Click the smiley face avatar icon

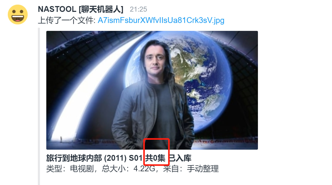coord(18,15)
